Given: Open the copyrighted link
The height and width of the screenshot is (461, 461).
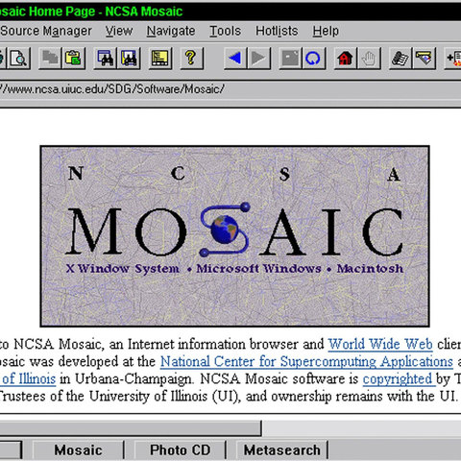Looking at the screenshot, I should pyautogui.click(x=398, y=379).
